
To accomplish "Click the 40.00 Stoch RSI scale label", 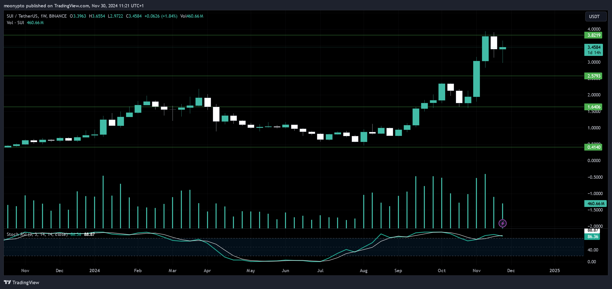I will coord(593,250).
